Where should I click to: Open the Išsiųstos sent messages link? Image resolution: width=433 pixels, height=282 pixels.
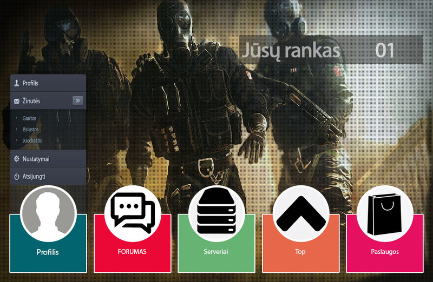coord(30,129)
